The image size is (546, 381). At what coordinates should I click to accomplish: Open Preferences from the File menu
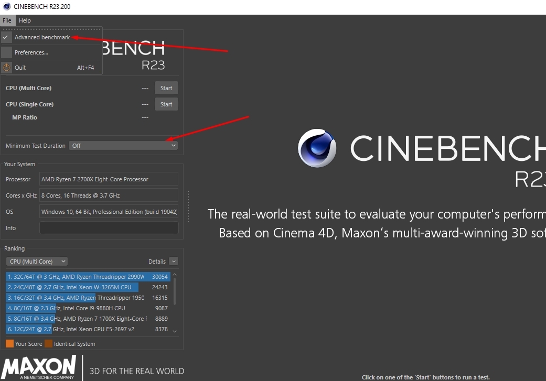pyautogui.click(x=51, y=52)
